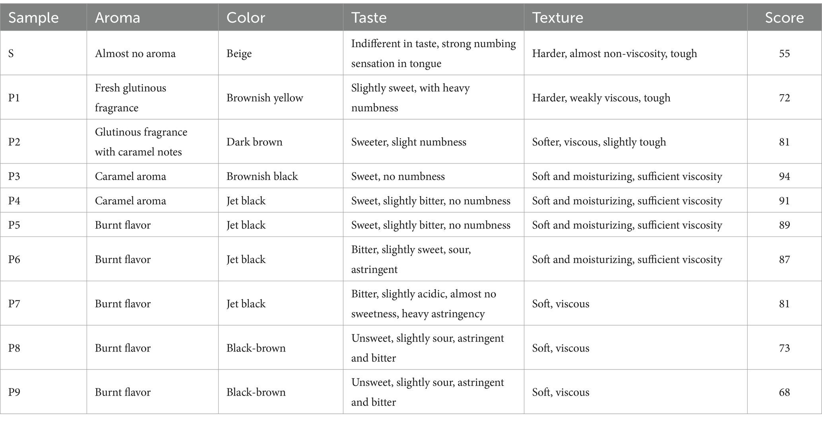Click the Score column header
Viewport: 822px width, 421px height.
pos(784,17)
